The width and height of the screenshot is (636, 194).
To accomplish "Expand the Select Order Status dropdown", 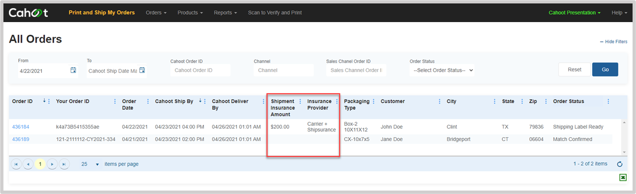I will pyautogui.click(x=442, y=70).
